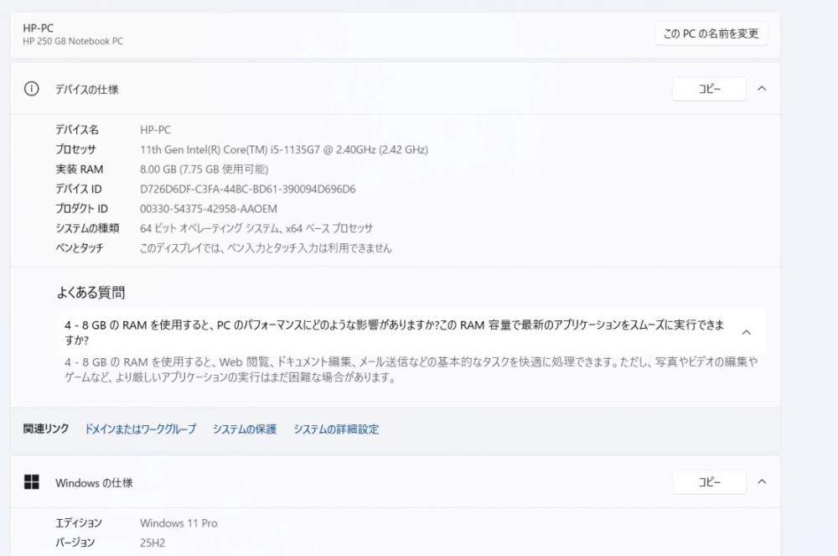Click the システムの種類 label

click(87, 228)
